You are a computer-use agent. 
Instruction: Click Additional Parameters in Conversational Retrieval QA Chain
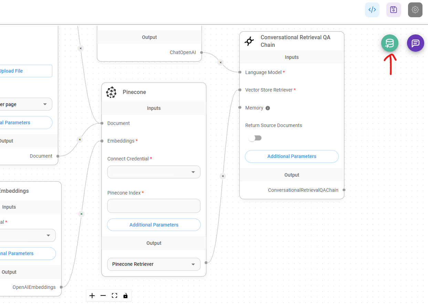coord(292,156)
